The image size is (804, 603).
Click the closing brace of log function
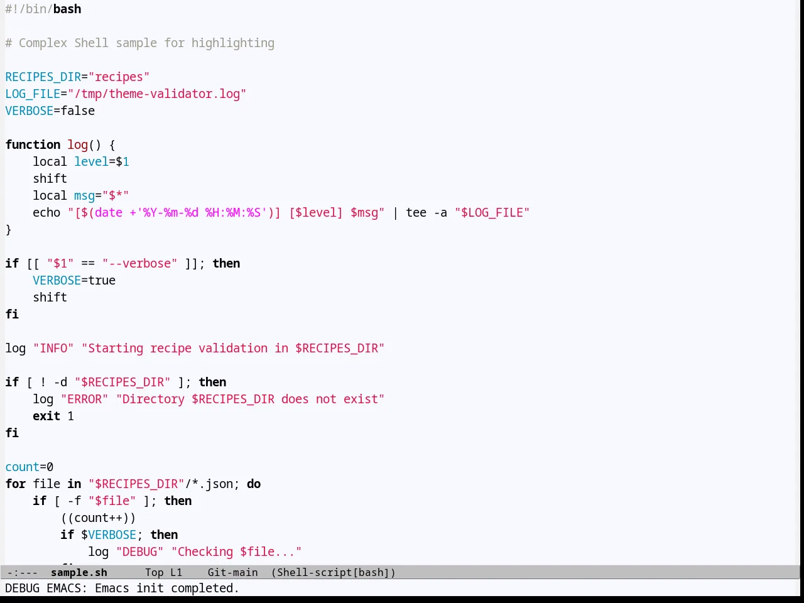[8, 229]
